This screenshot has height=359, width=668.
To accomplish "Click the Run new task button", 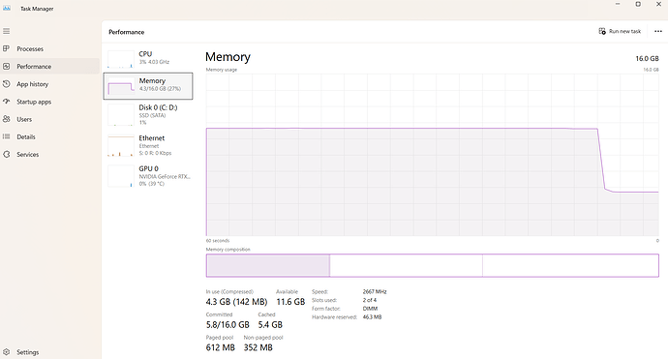I will click(x=620, y=31).
